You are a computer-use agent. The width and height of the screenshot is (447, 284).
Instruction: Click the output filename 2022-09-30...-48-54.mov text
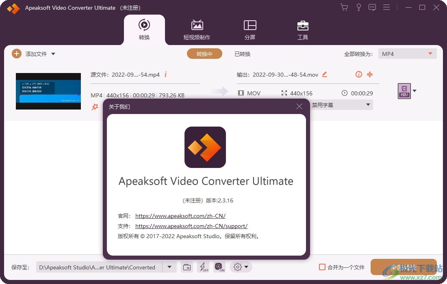(285, 75)
